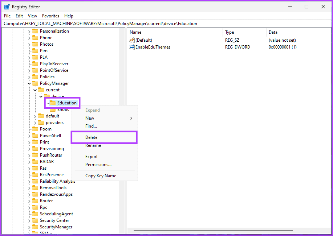Screen dimensions: 333x236
Task: Select the Rpc folder icon
Action: pyautogui.click(x=35, y=207)
